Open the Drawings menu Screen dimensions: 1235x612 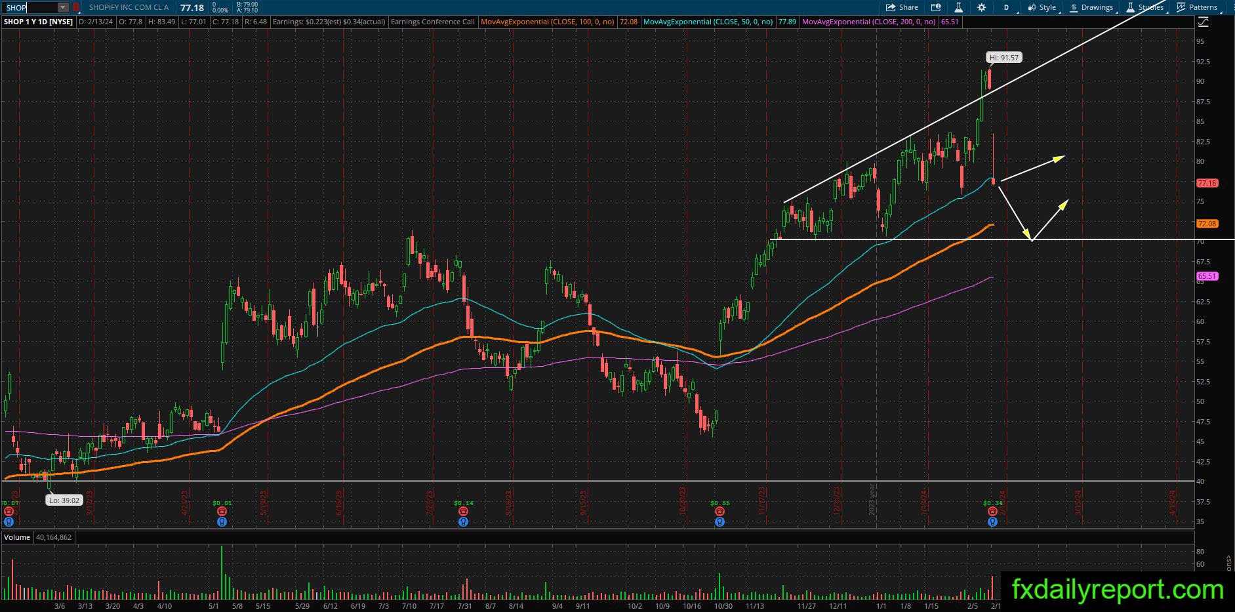click(x=1091, y=7)
